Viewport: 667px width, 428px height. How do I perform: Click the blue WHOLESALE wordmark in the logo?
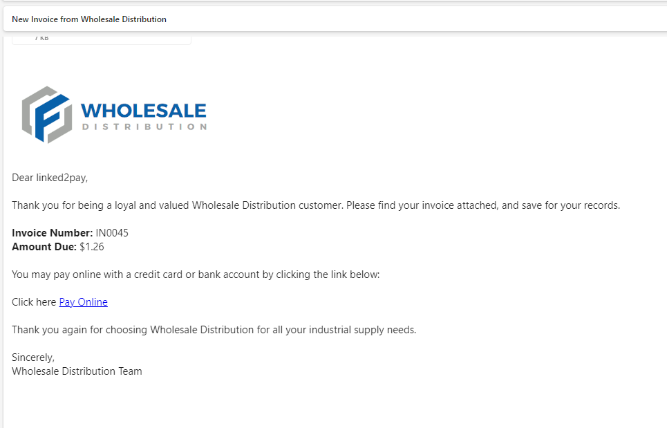coord(143,111)
